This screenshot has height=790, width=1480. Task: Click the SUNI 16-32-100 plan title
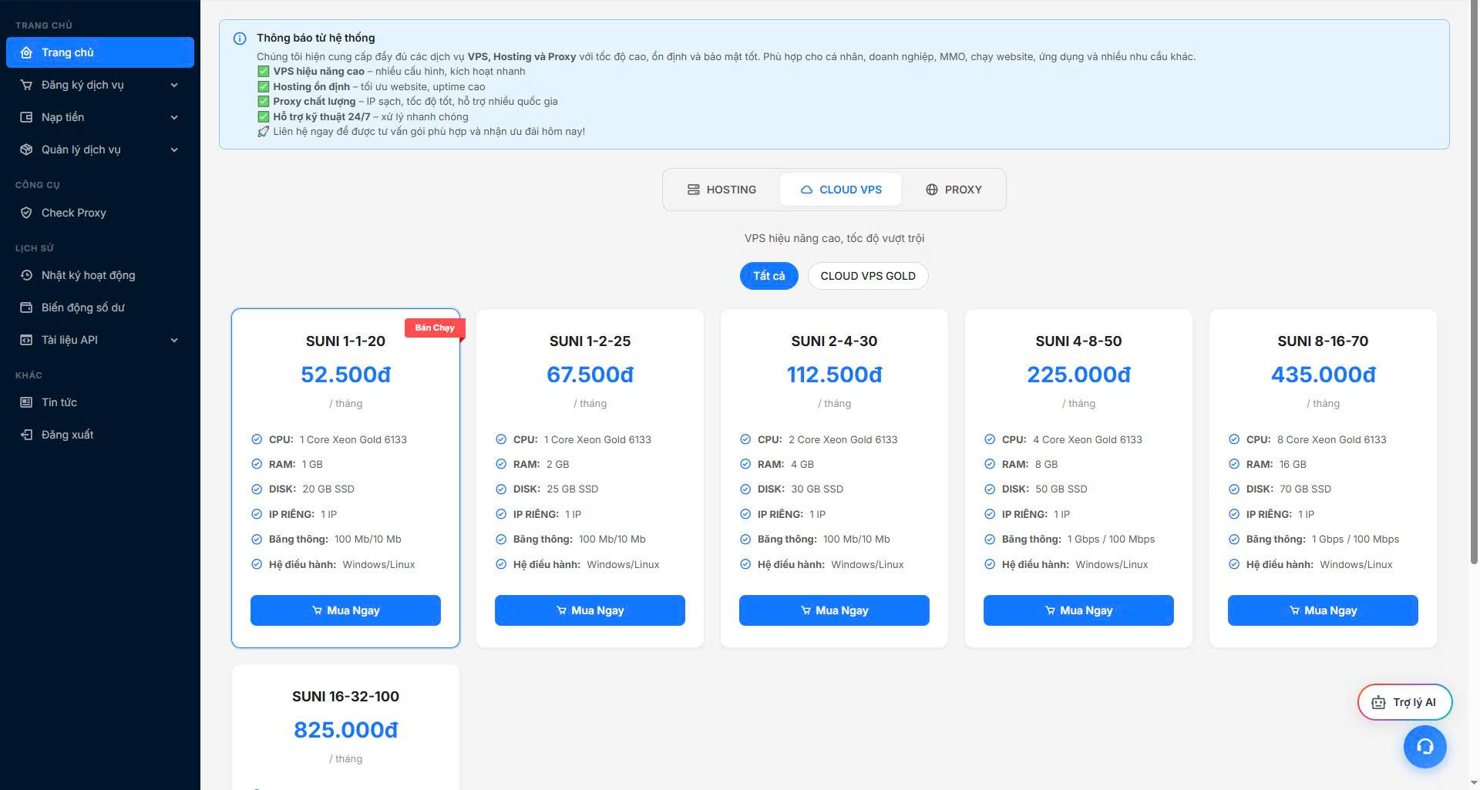click(x=345, y=697)
